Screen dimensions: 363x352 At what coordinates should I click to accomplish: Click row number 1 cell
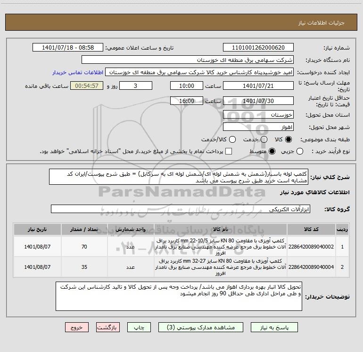[x=342, y=247]
